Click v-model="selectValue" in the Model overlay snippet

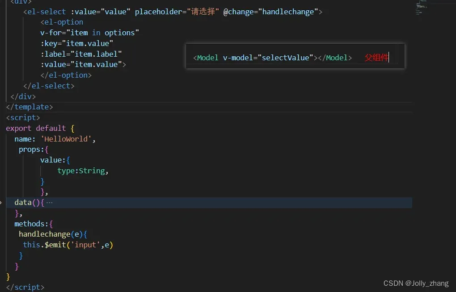point(268,58)
